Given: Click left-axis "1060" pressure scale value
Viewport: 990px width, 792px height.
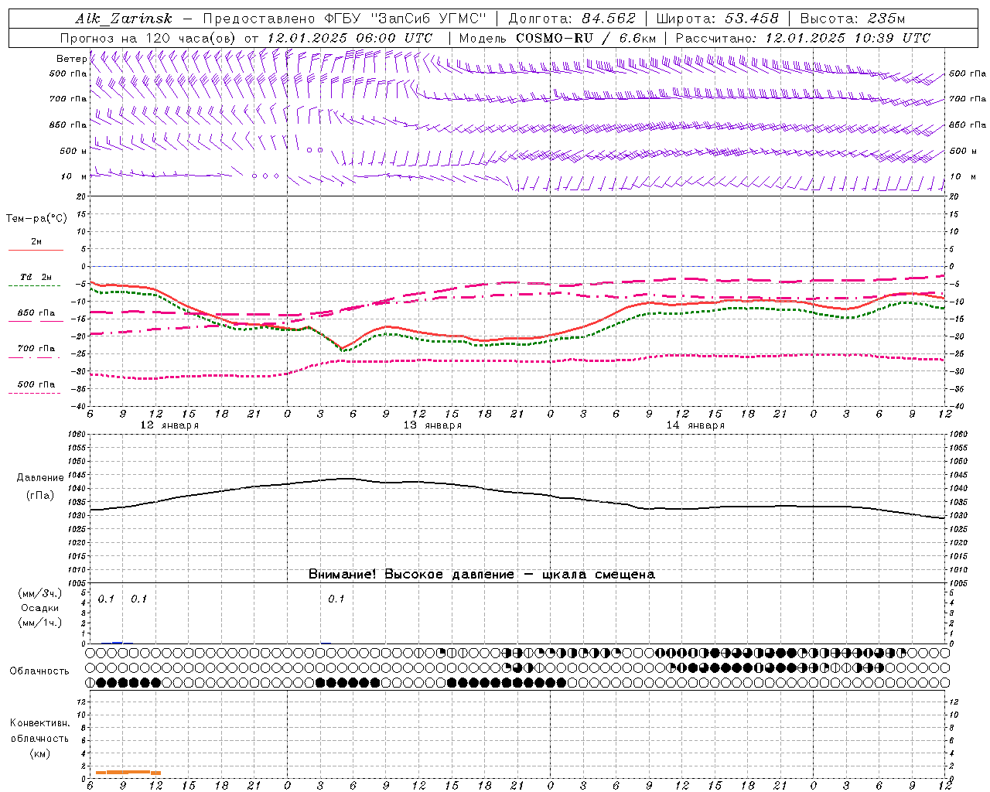Looking at the screenshot, I should click(x=78, y=435).
